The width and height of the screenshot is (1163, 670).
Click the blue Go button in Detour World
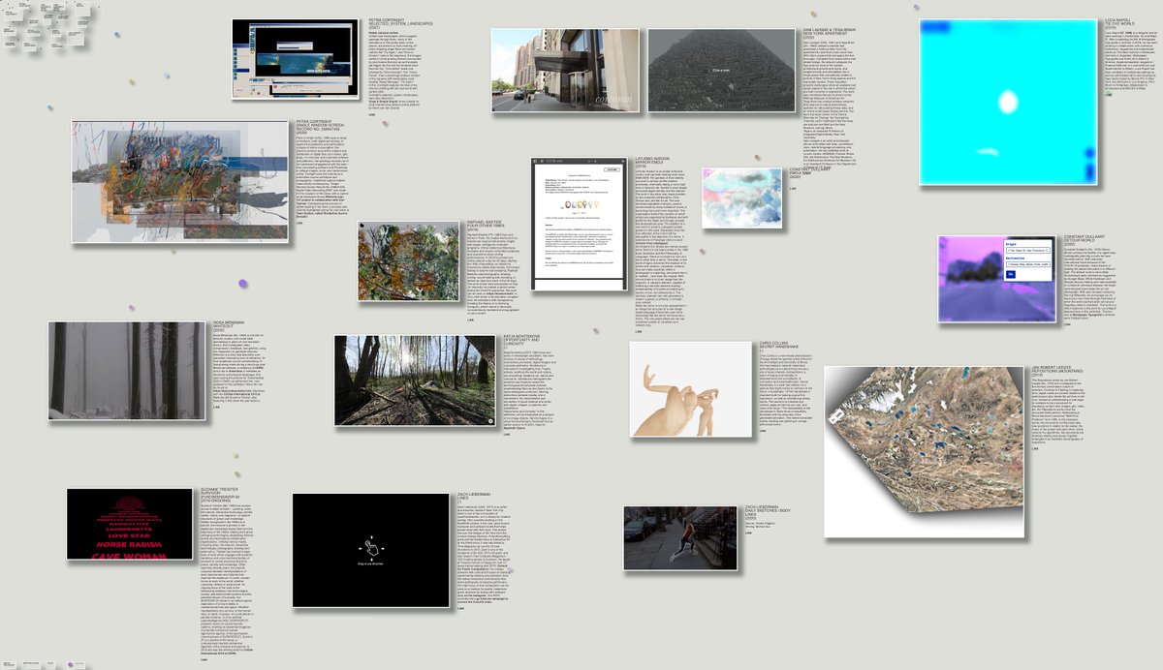click(x=1010, y=275)
